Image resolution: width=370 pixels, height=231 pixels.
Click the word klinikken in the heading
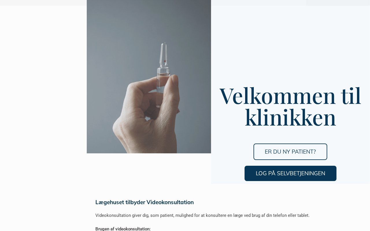(x=290, y=117)
